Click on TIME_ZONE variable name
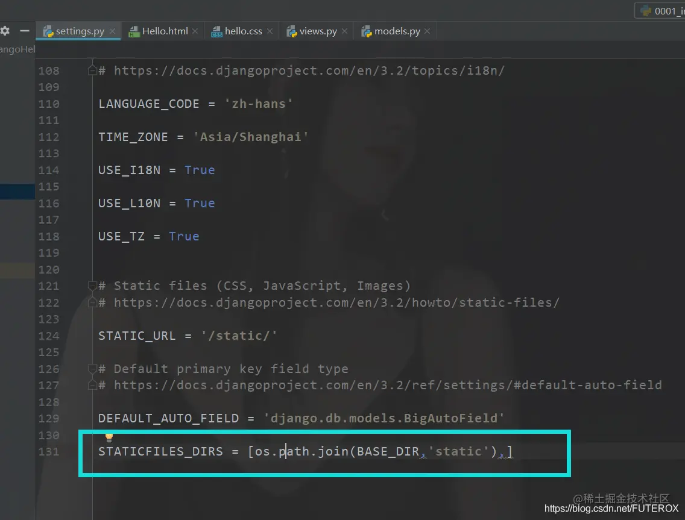The height and width of the screenshot is (520, 685). pos(133,137)
